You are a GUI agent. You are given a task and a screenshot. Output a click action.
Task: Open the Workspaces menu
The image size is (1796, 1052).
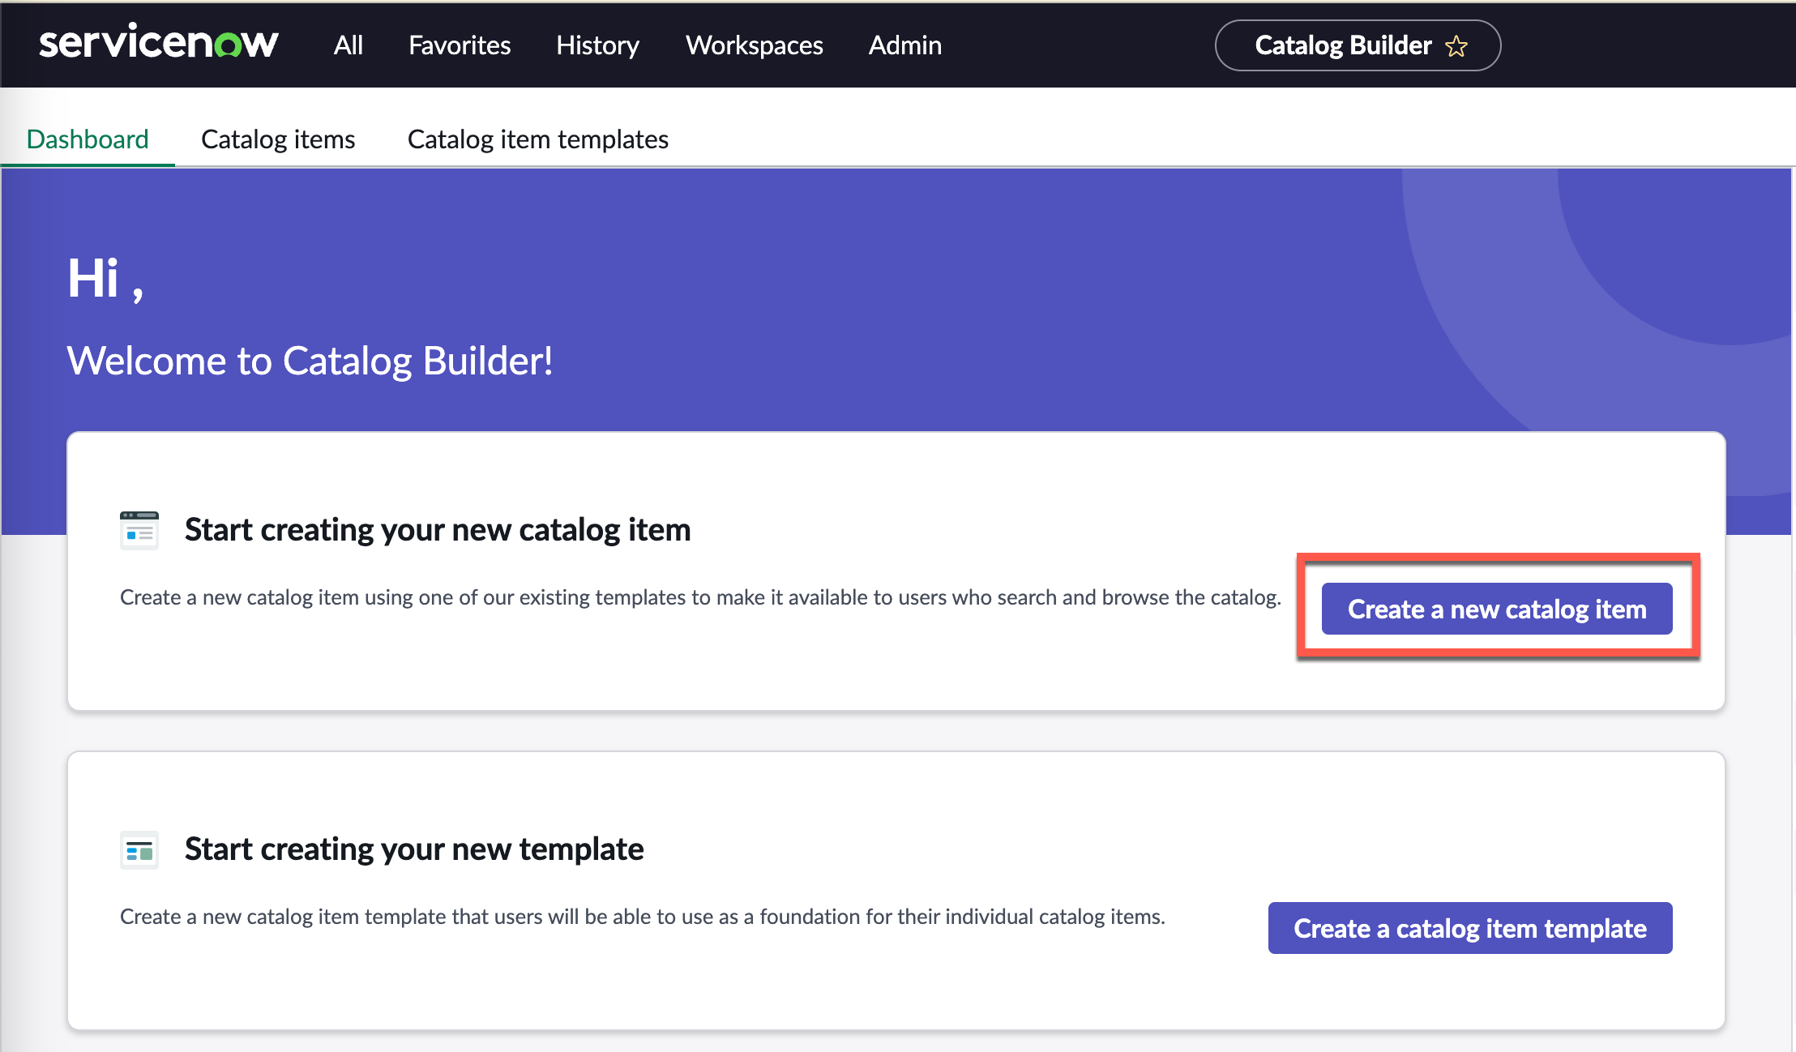755,45
